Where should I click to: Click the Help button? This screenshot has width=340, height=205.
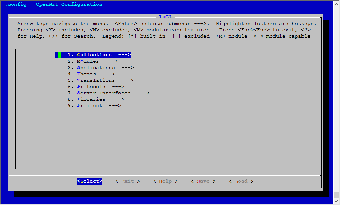click(165, 181)
